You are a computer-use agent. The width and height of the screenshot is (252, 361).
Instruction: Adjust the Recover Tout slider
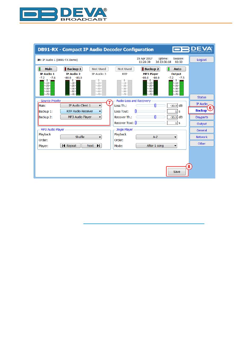pos(151,123)
